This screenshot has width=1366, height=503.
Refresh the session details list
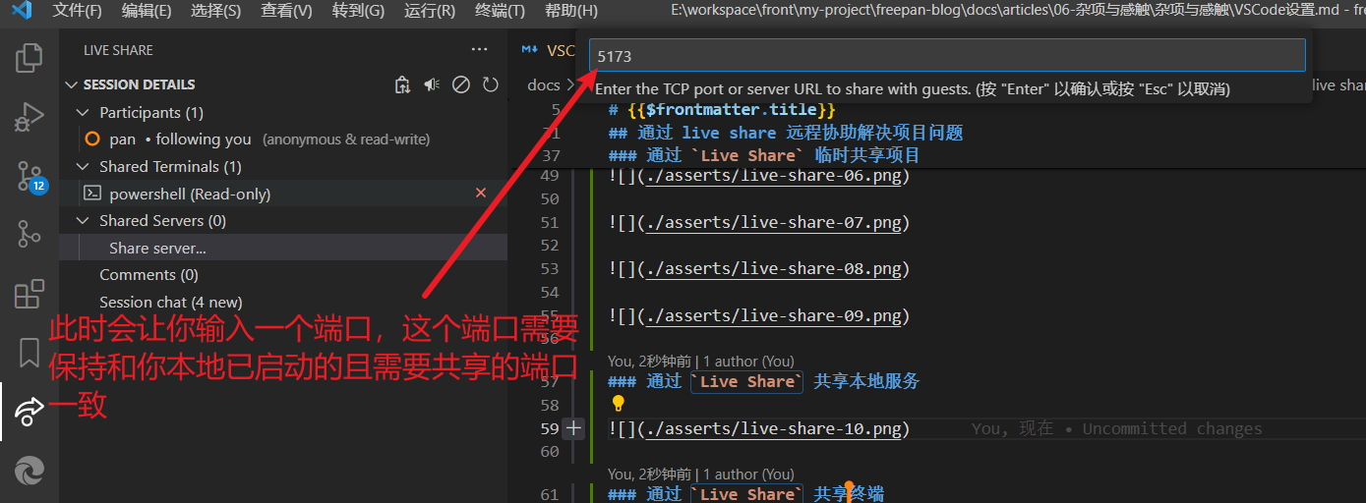[491, 84]
